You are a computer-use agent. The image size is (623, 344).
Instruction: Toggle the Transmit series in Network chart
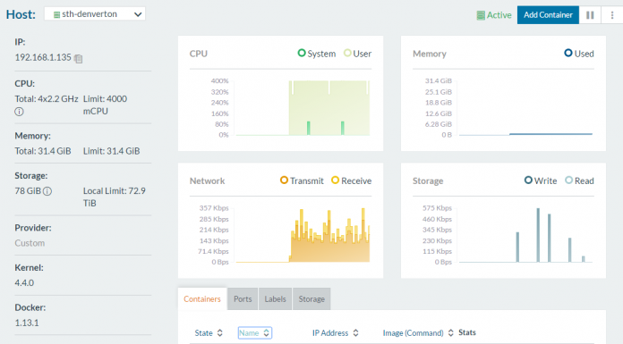point(302,180)
